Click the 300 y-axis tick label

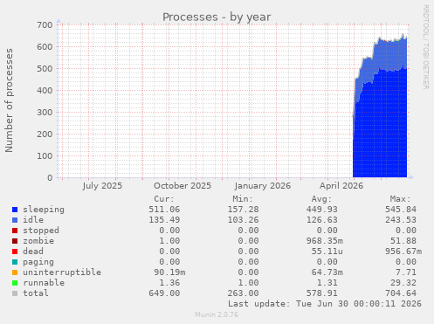(45, 113)
